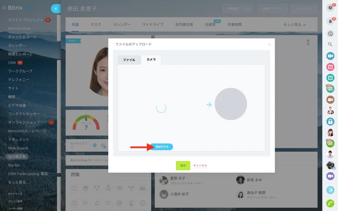Viewport: 338px width, 211px height.
Task: Click the money bag evaluation icon
Action: pos(108,188)
